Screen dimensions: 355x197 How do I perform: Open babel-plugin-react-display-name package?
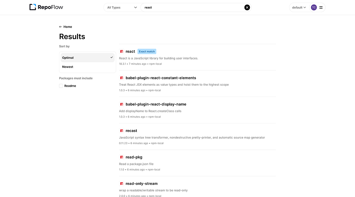point(156,104)
